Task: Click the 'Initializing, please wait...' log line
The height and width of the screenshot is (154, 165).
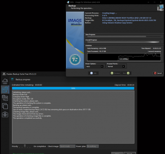Action: [22, 92]
